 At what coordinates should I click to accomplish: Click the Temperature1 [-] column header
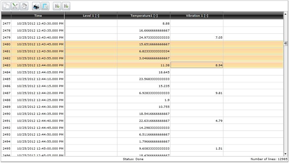pyautogui.click(x=144, y=16)
